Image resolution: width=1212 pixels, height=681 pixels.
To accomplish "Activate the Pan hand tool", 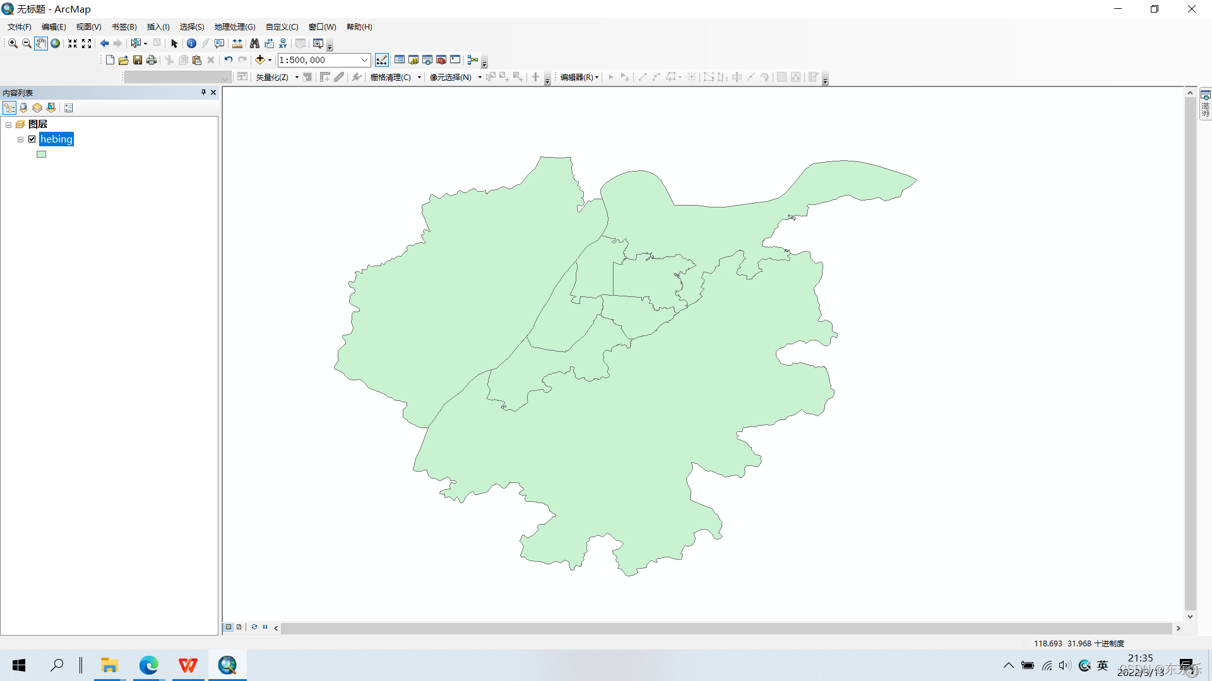I will coord(40,44).
